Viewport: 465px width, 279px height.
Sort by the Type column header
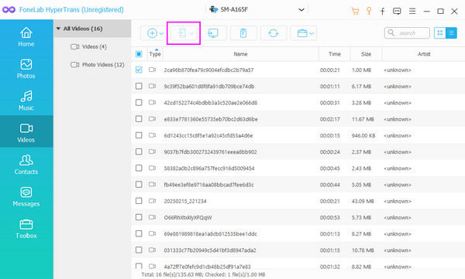coord(155,54)
